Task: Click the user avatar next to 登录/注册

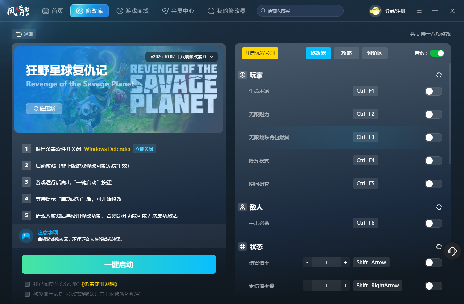Action: [x=375, y=10]
